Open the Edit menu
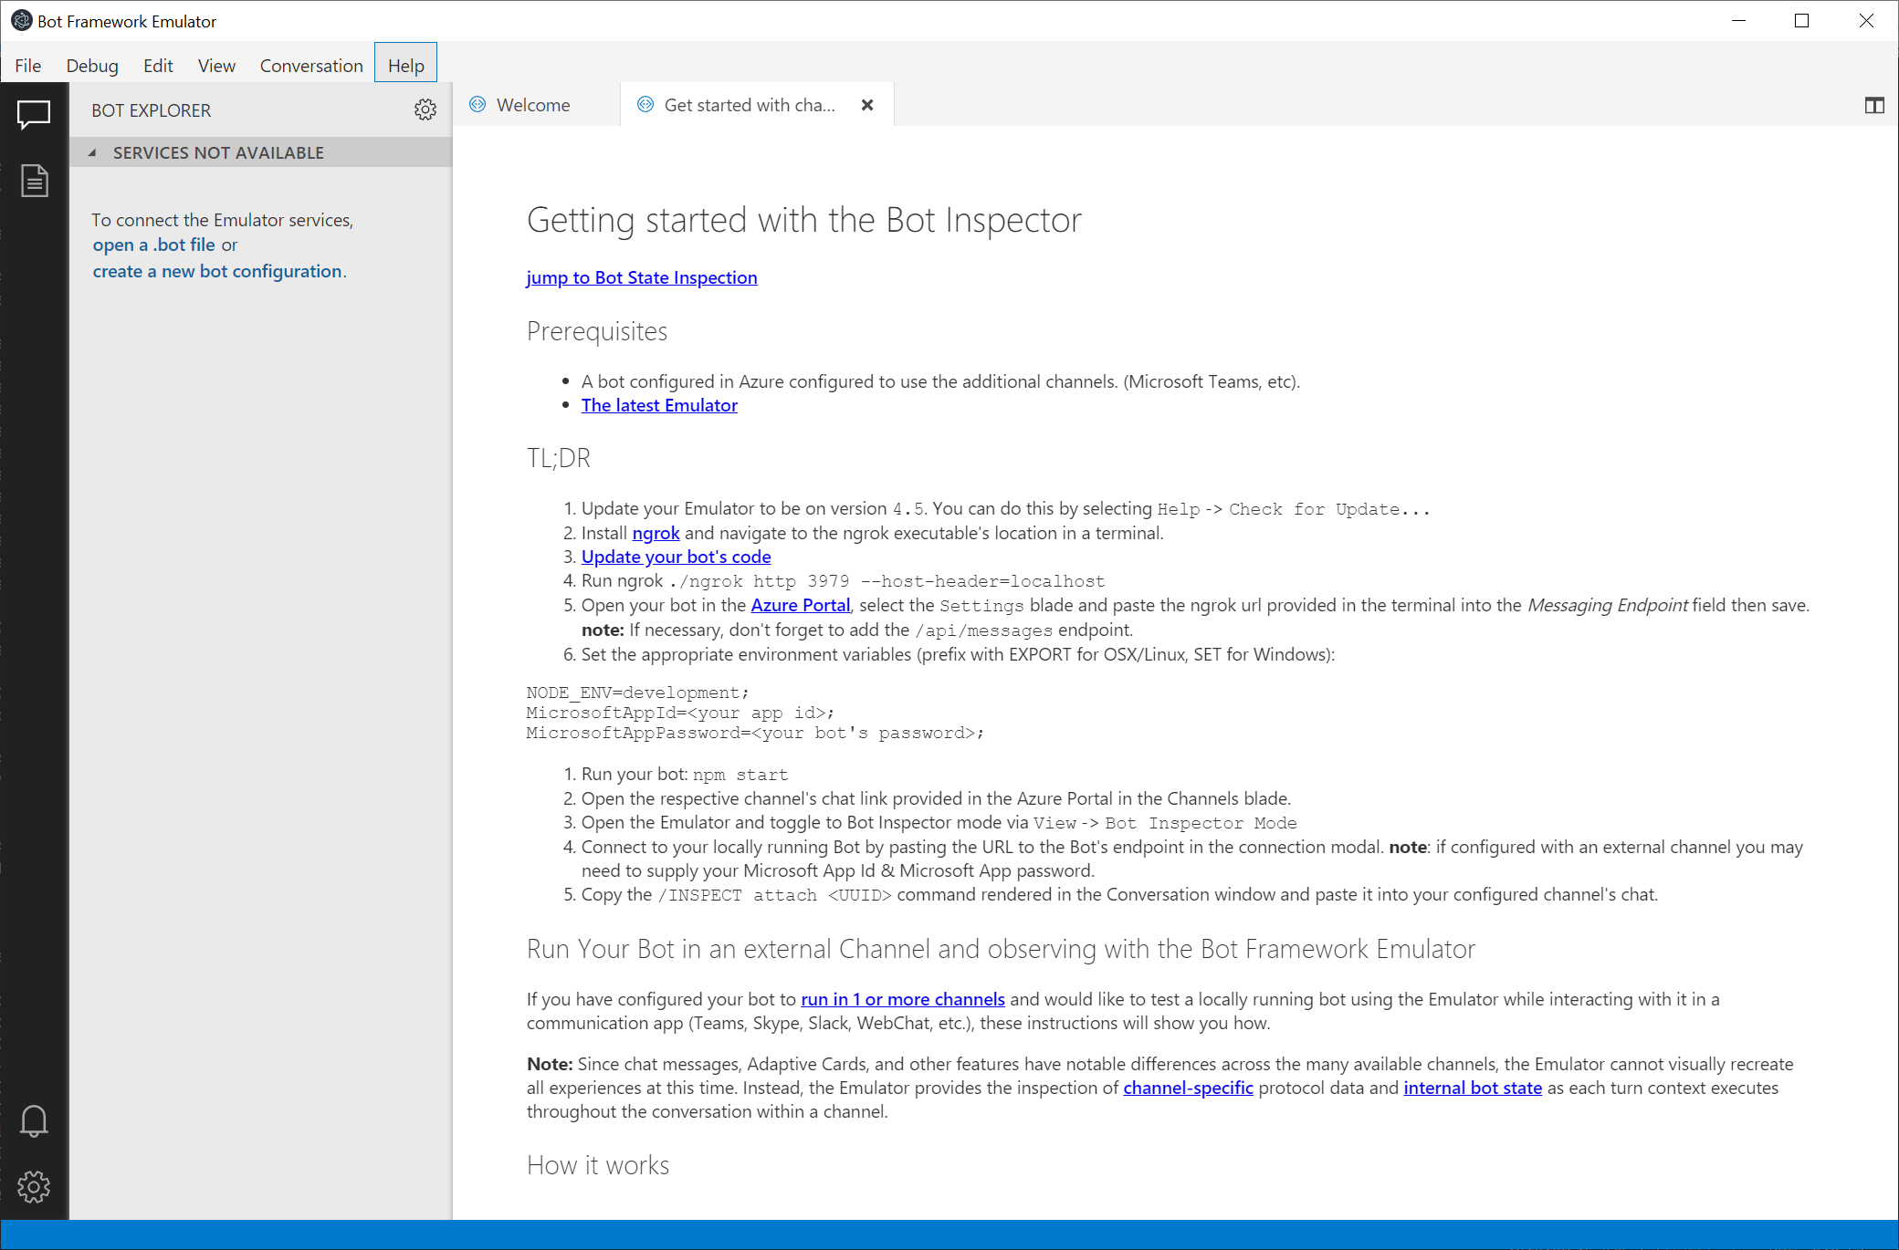 click(x=158, y=66)
